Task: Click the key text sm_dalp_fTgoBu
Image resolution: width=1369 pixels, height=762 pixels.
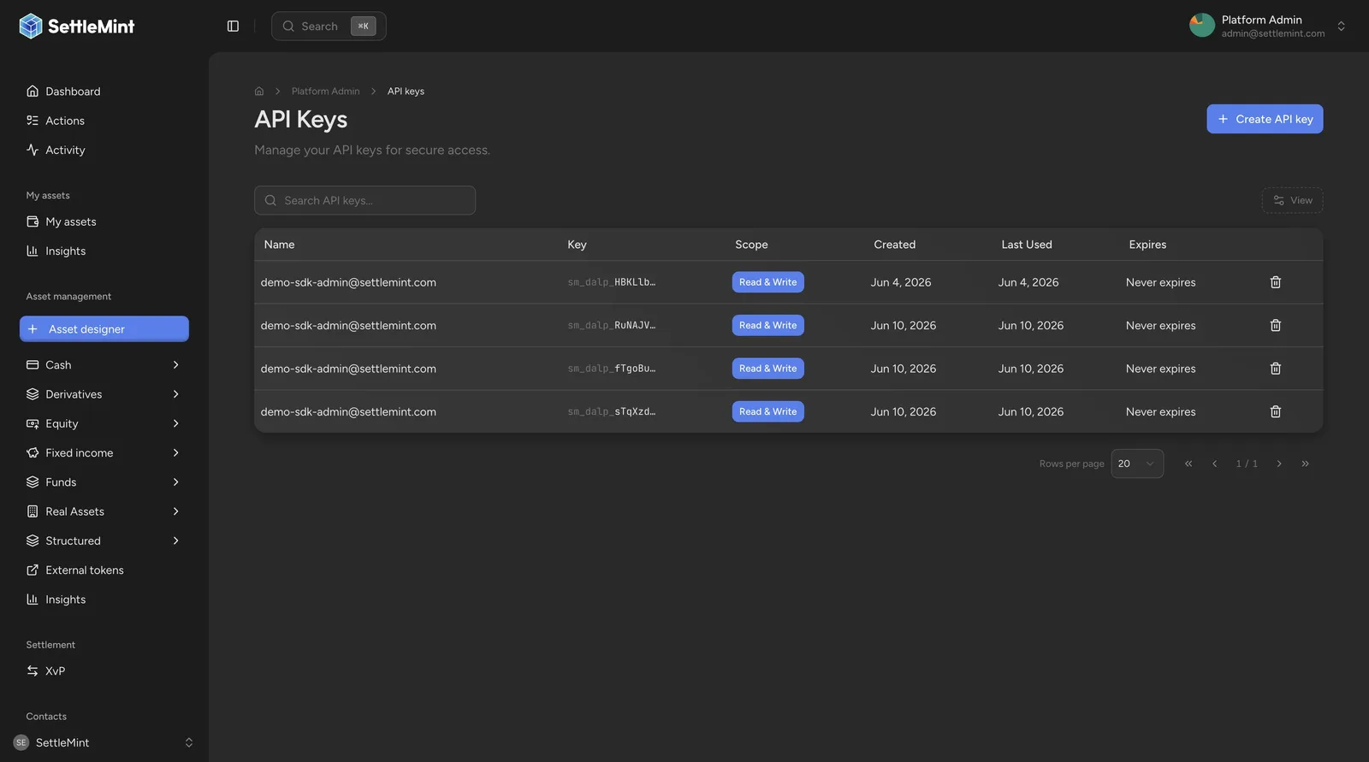Action: click(x=612, y=369)
